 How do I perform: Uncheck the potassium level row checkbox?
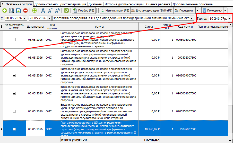coord(14,93)
